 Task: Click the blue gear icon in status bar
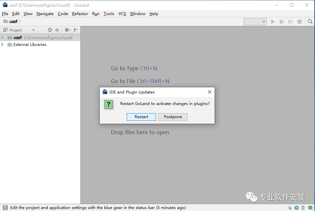pos(297,208)
